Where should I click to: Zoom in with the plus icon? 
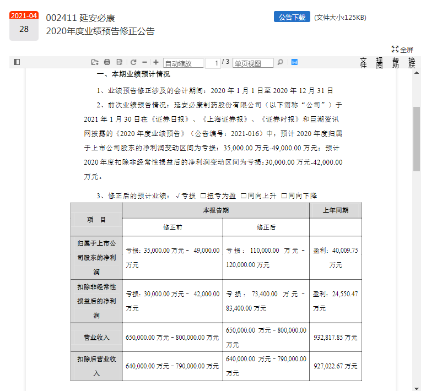pyautogui.click(x=155, y=62)
